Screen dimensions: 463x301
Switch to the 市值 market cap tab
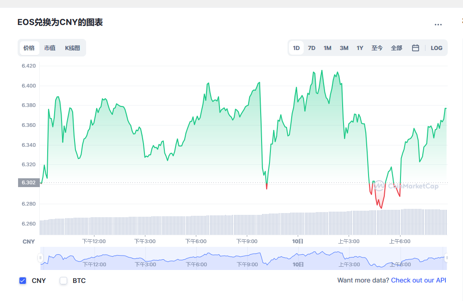(50, 48)
